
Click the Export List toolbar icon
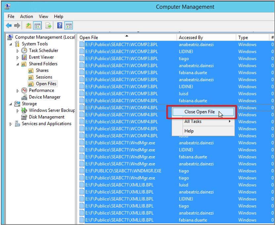[x=48, y=26]
